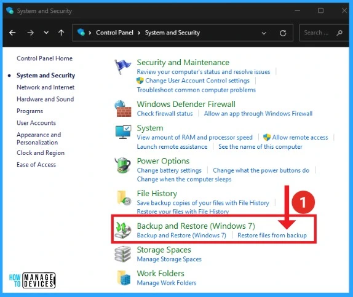Click Allow an app through Windows Firewall
The image size is (353, 297).
pos(258,114)
